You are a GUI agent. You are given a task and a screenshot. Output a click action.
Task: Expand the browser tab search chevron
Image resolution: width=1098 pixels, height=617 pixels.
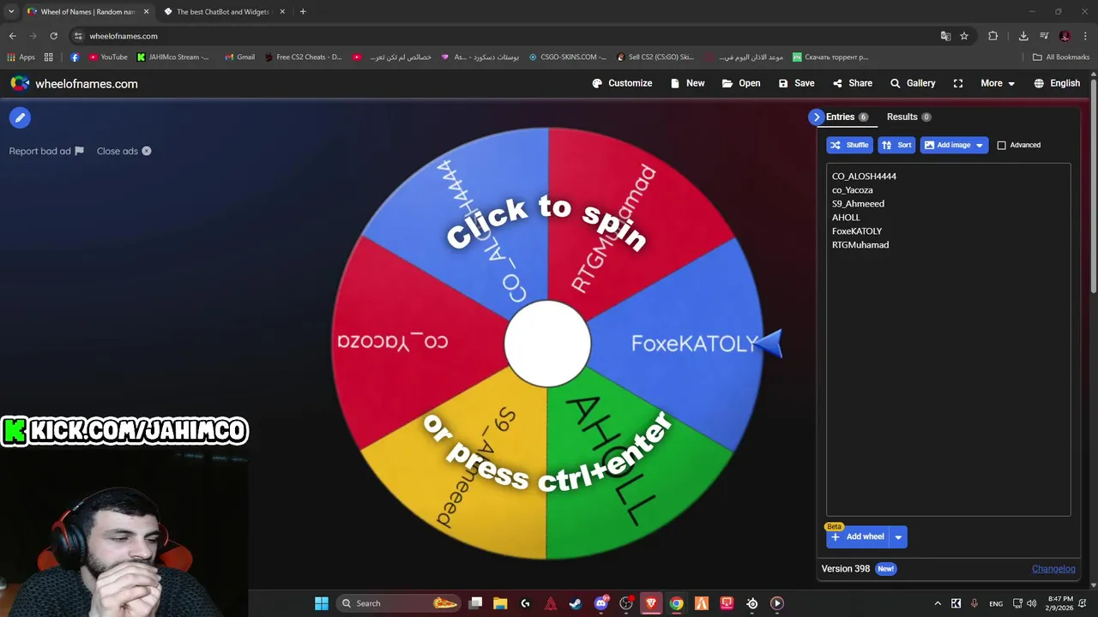[x=11, y=12]
